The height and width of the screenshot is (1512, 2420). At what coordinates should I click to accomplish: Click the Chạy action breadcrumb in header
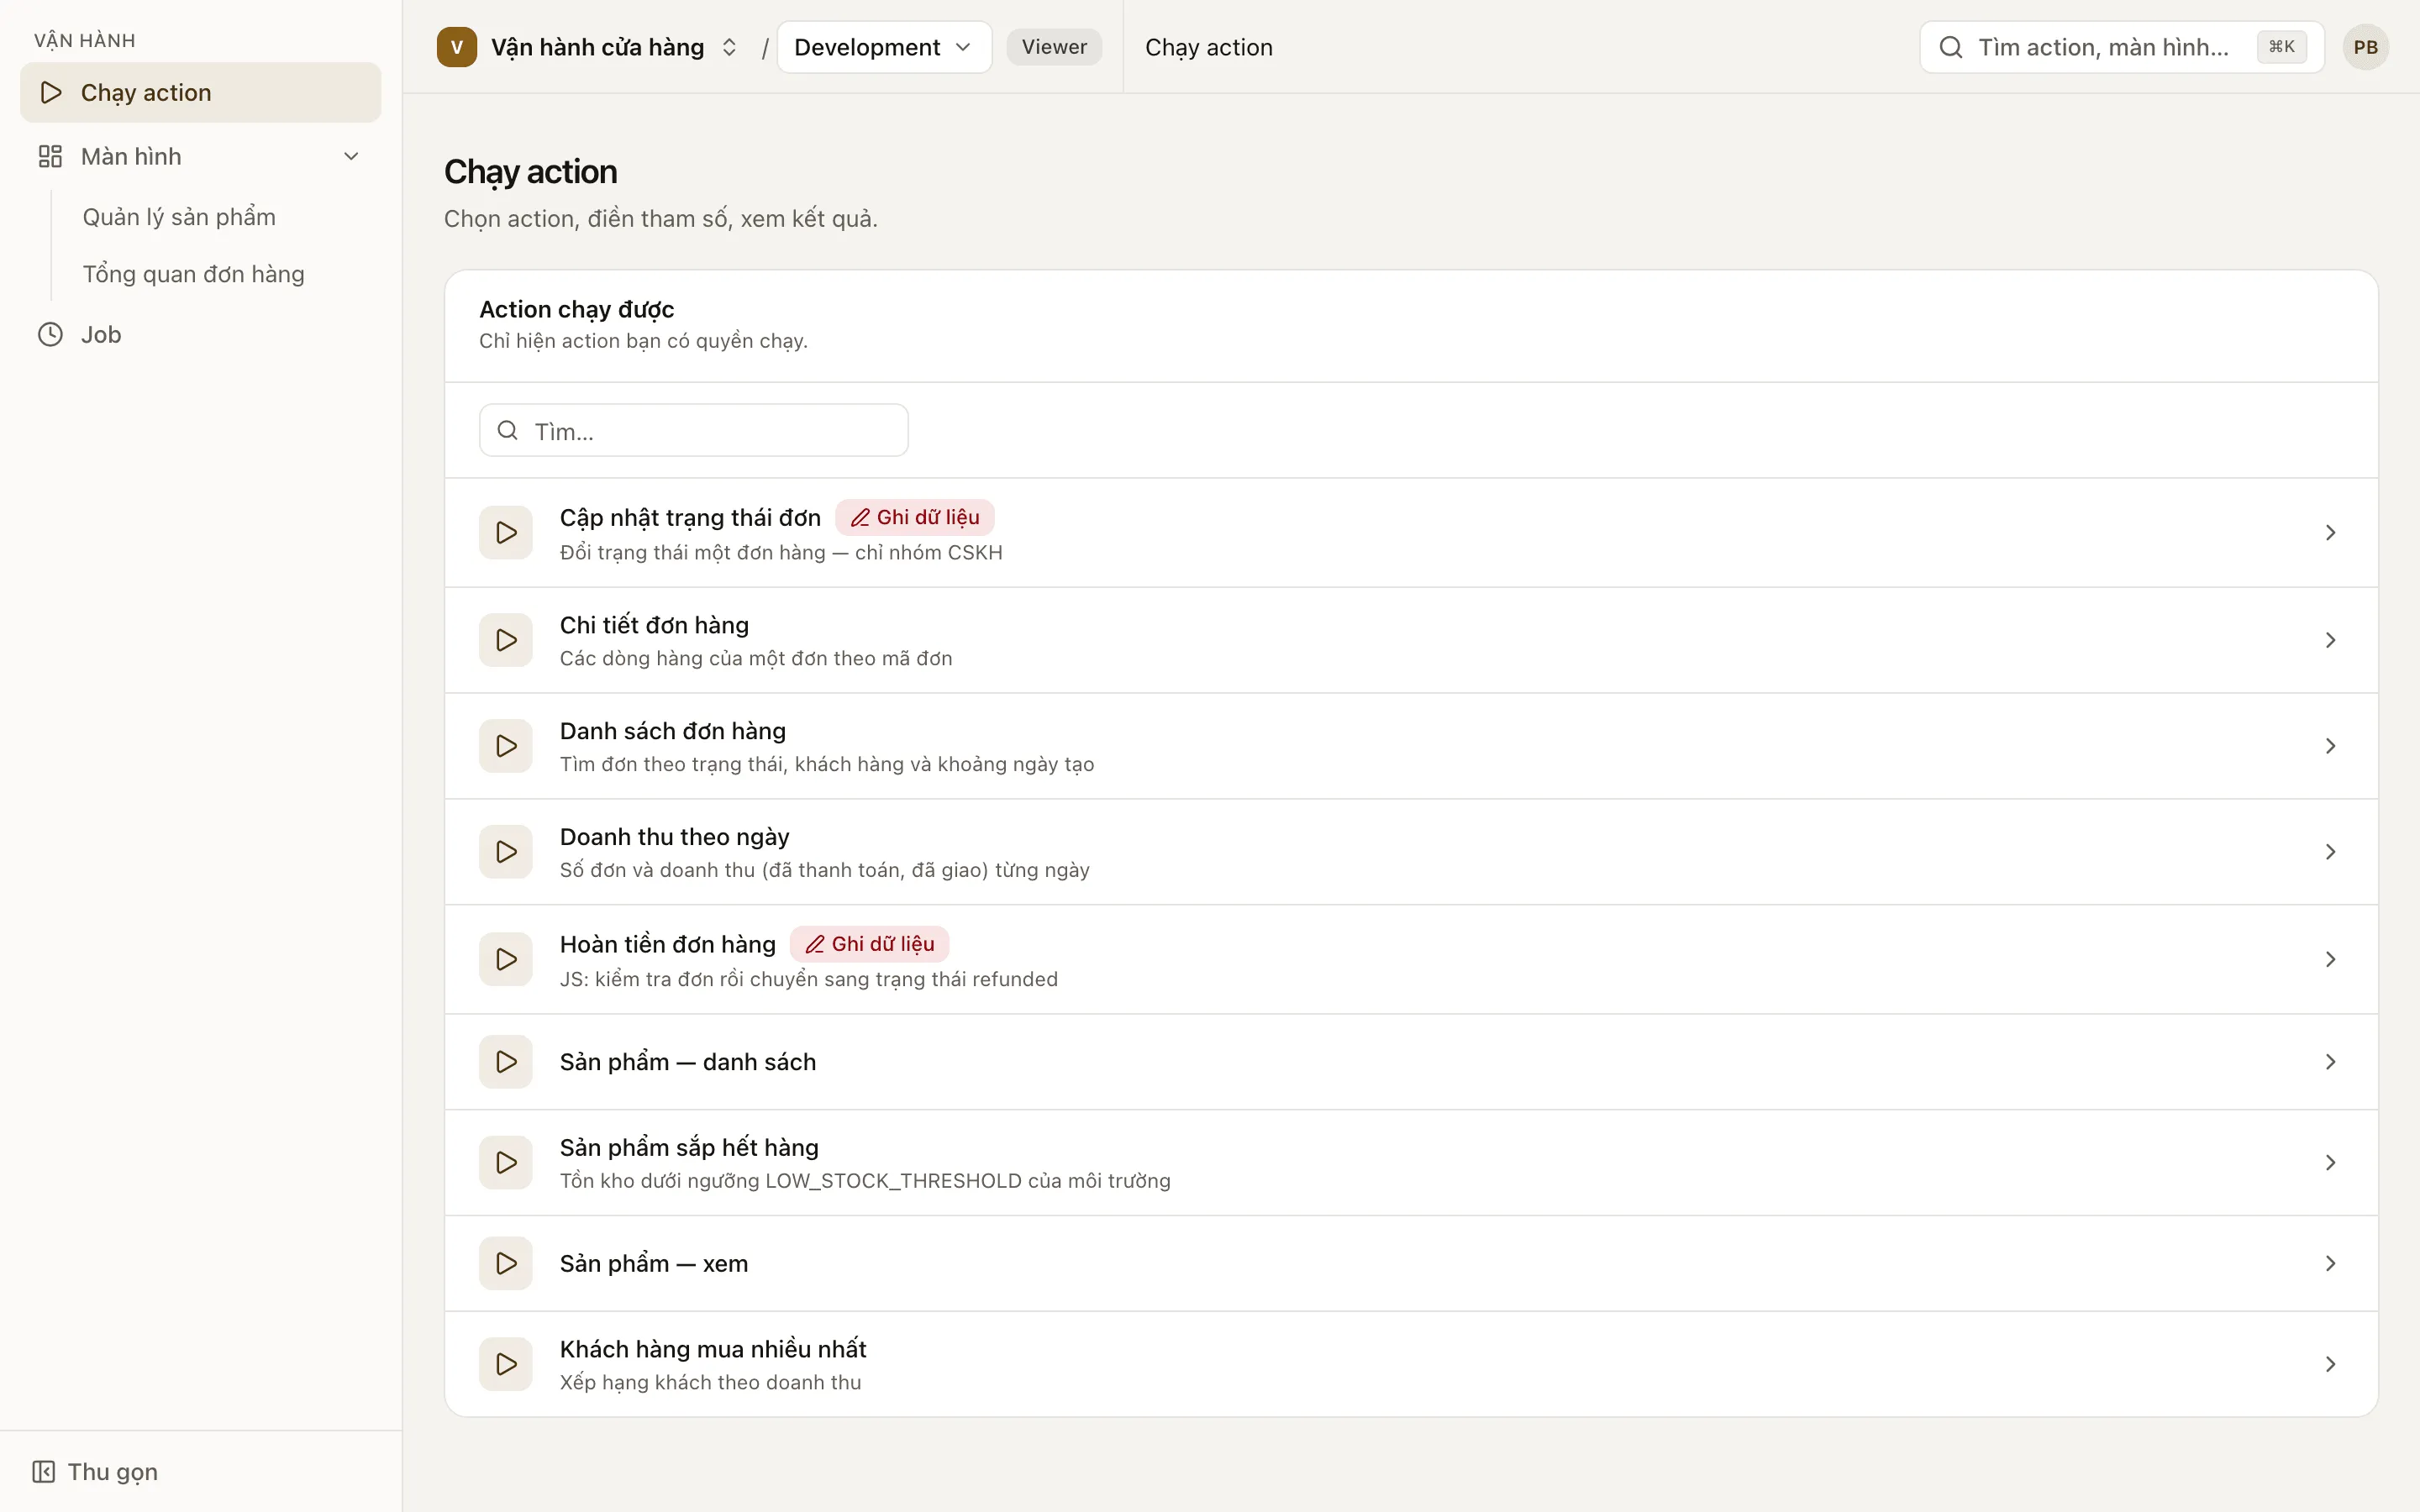point(1208,47)
